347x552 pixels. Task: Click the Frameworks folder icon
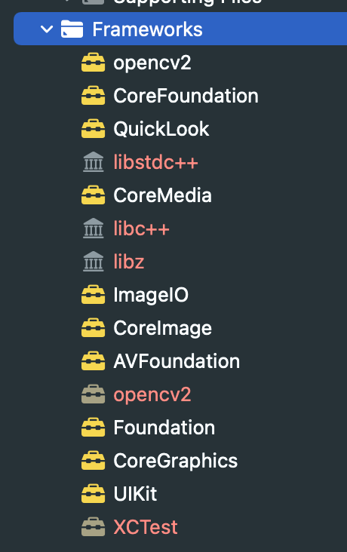pyautogui.click(x=72, y=29)
